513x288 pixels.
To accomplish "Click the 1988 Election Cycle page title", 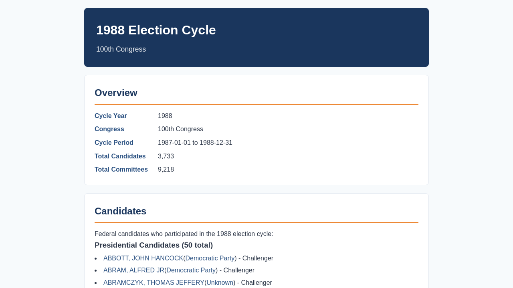I will coord(156,30).
